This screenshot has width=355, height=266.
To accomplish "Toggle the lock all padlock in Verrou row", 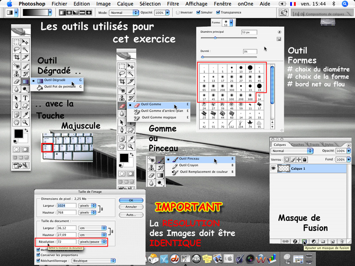I will coord(305,160).
